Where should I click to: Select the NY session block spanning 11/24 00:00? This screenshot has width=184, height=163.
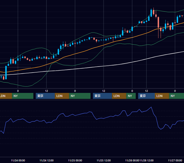click(x=22, y=96)
